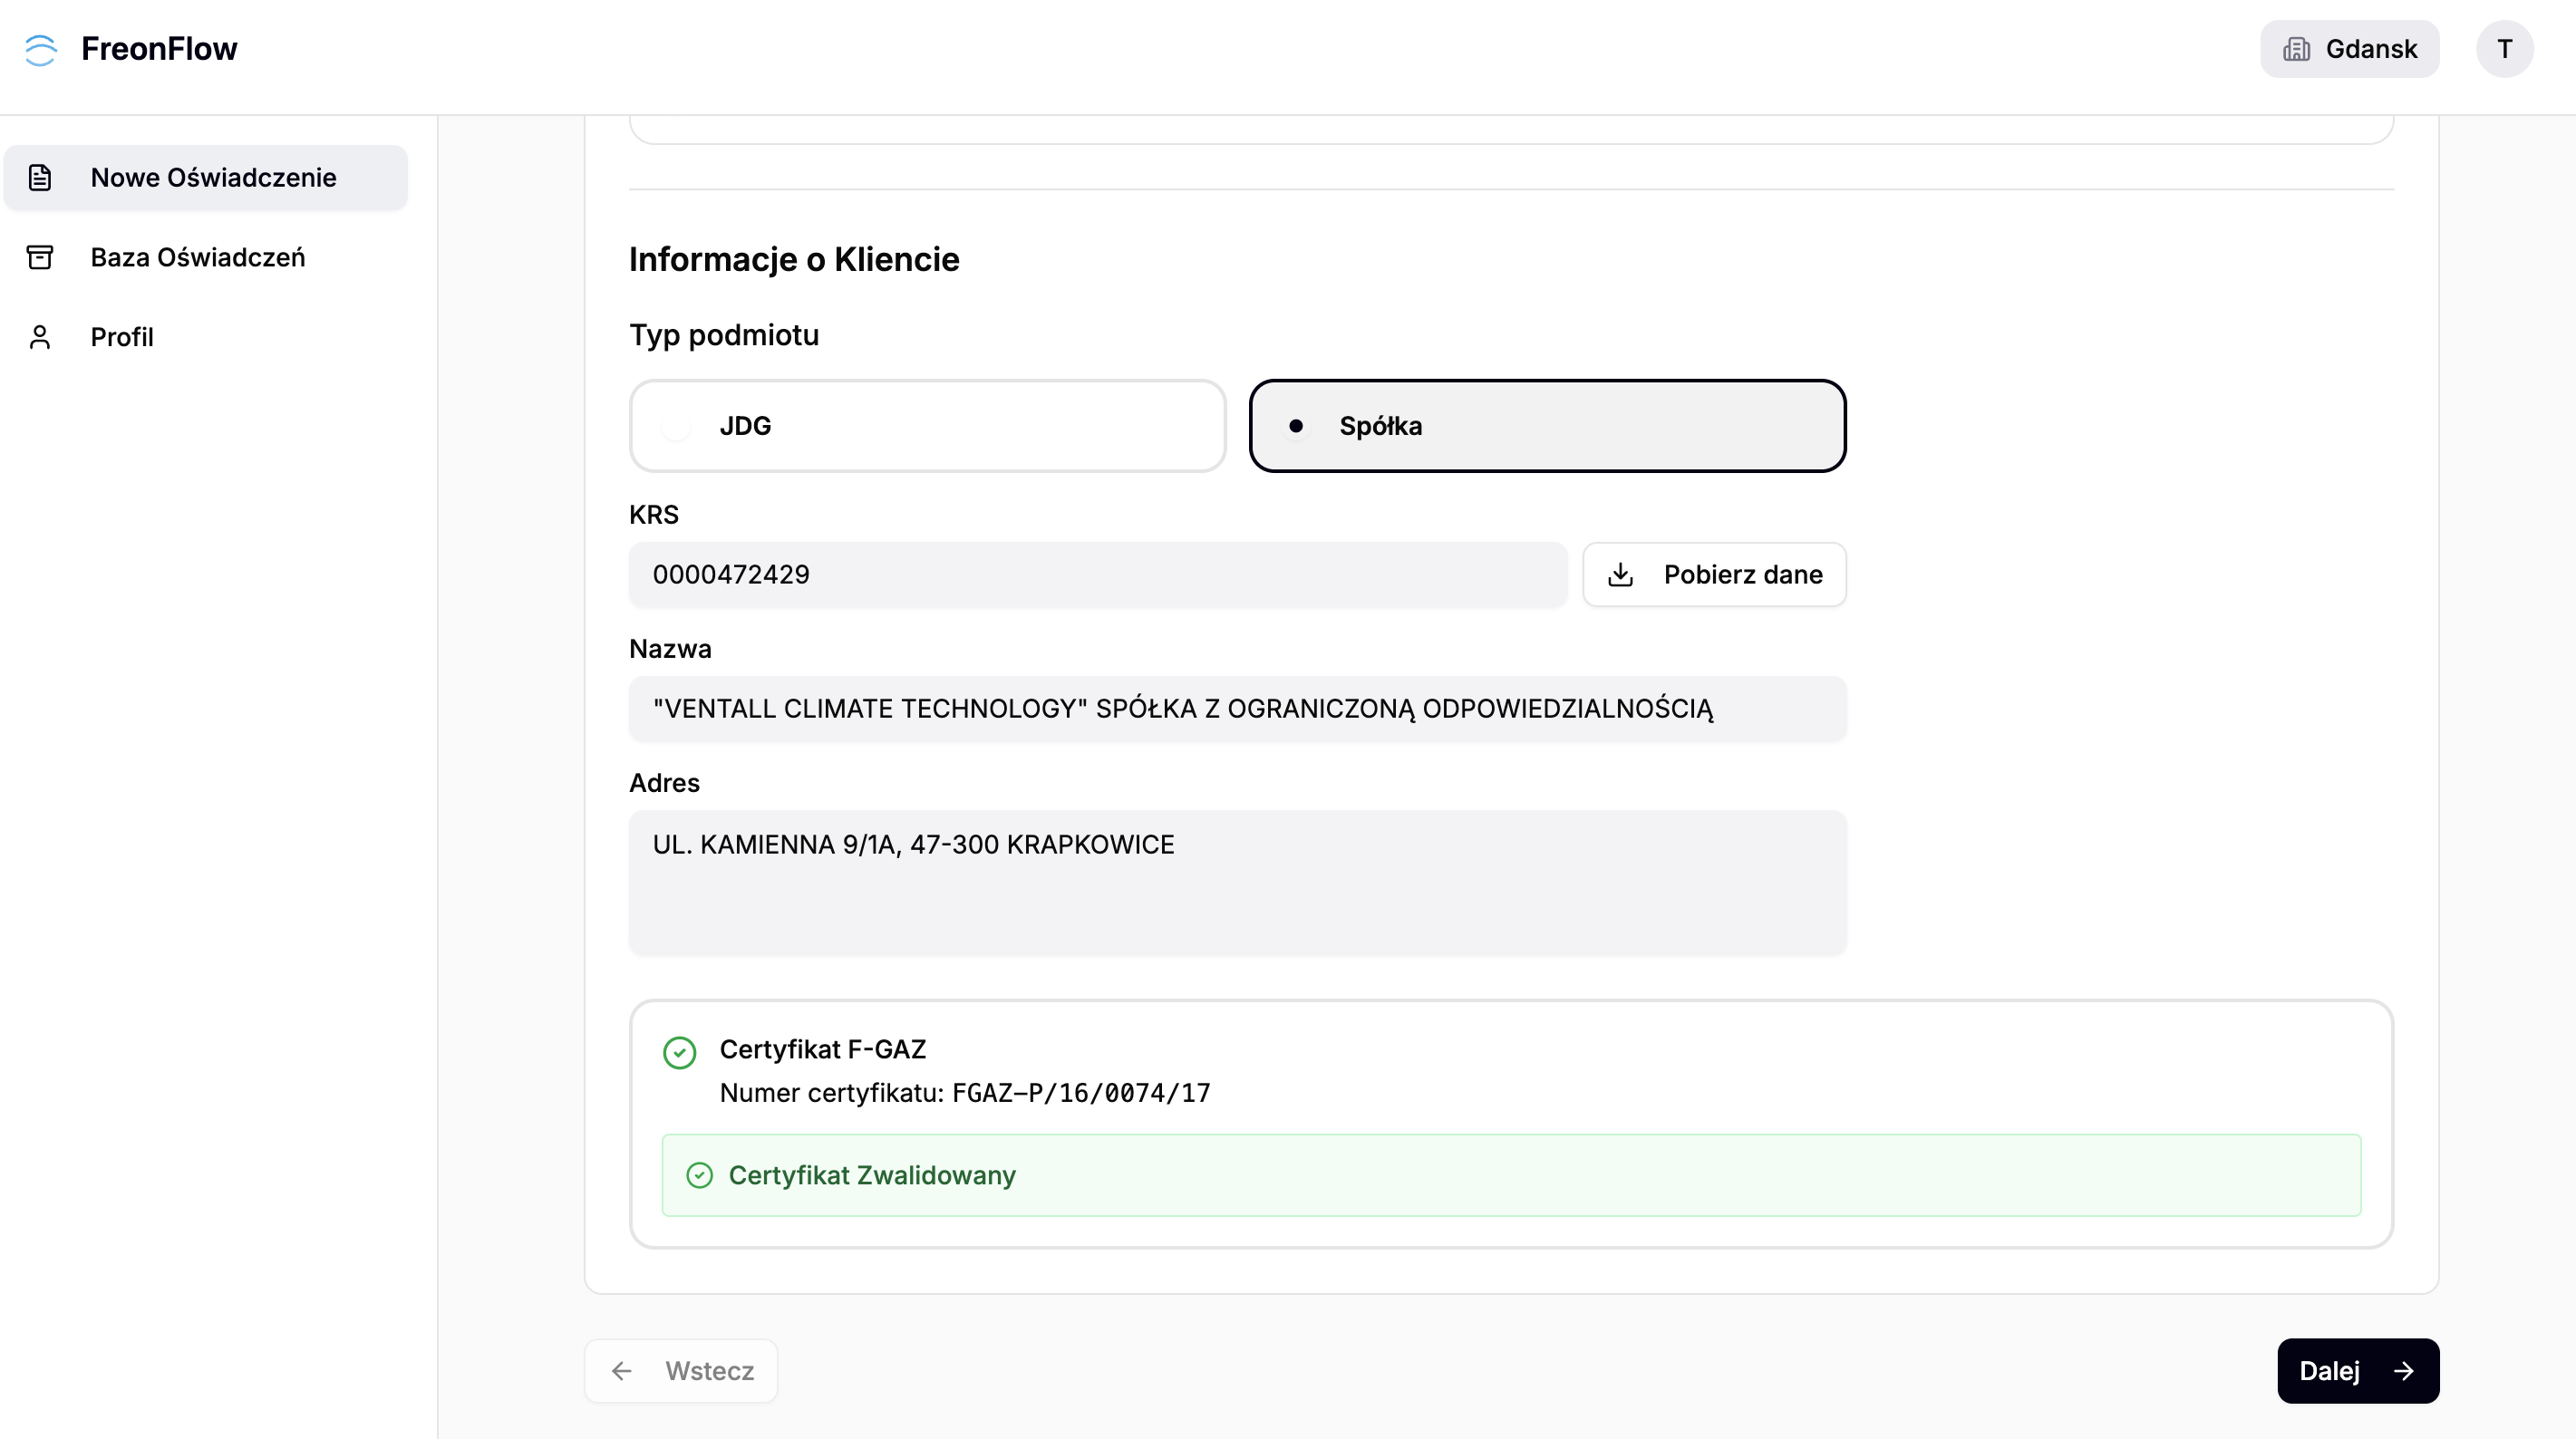2576x1439 pixels.
Task: Click the FreonFlow wave logo icon
Action: tap(41, 49)
